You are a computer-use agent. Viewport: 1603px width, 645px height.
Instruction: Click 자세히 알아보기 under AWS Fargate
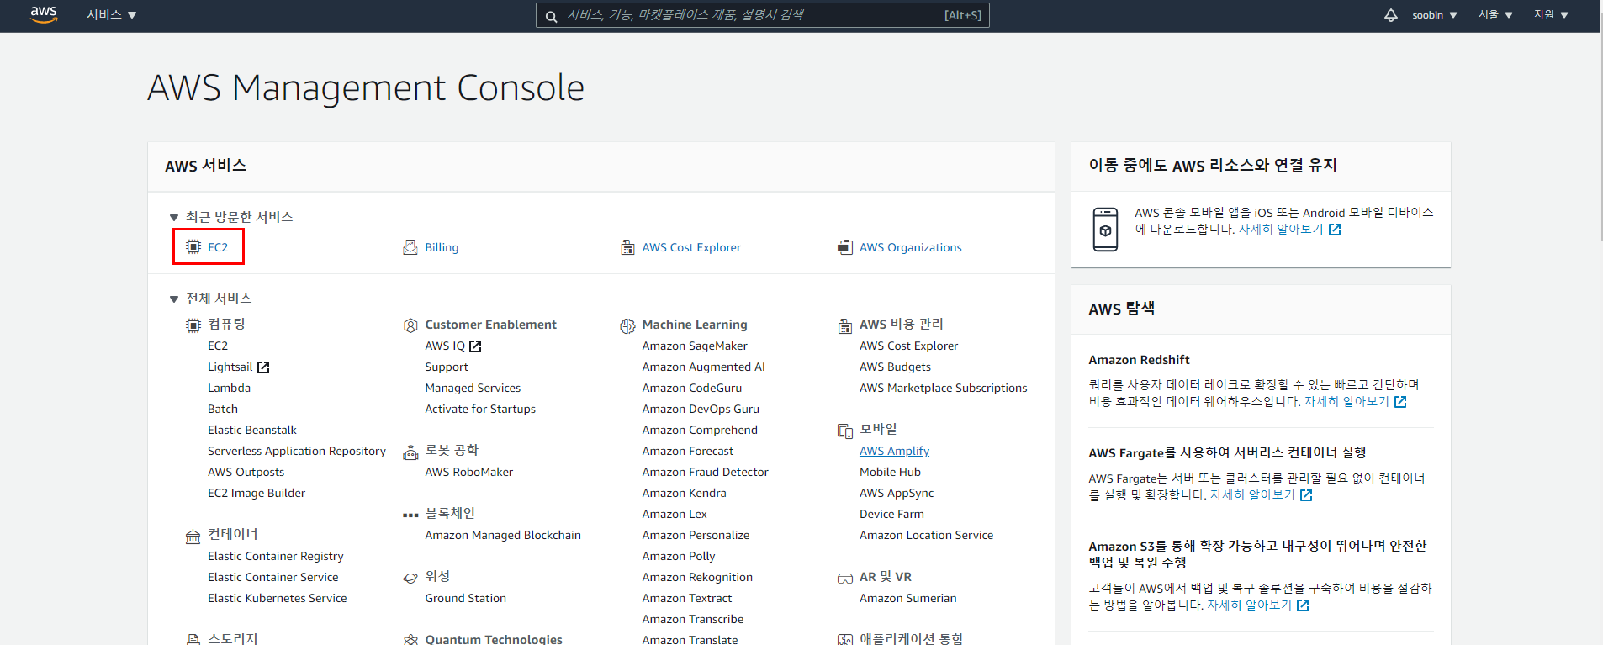pyautogui.click(x=1252, y=495)
